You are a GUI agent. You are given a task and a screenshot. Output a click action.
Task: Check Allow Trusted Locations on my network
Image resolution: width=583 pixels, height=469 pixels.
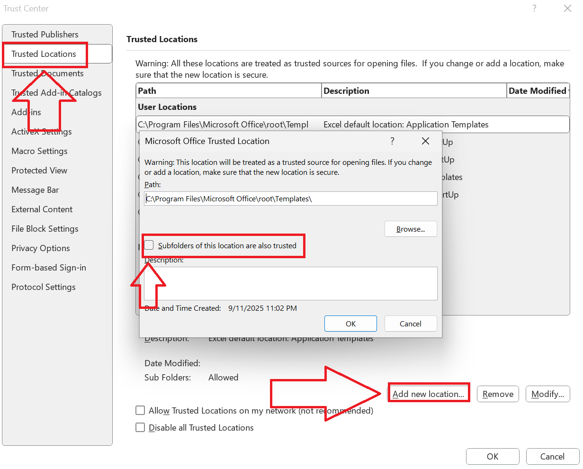coord(140,410)
